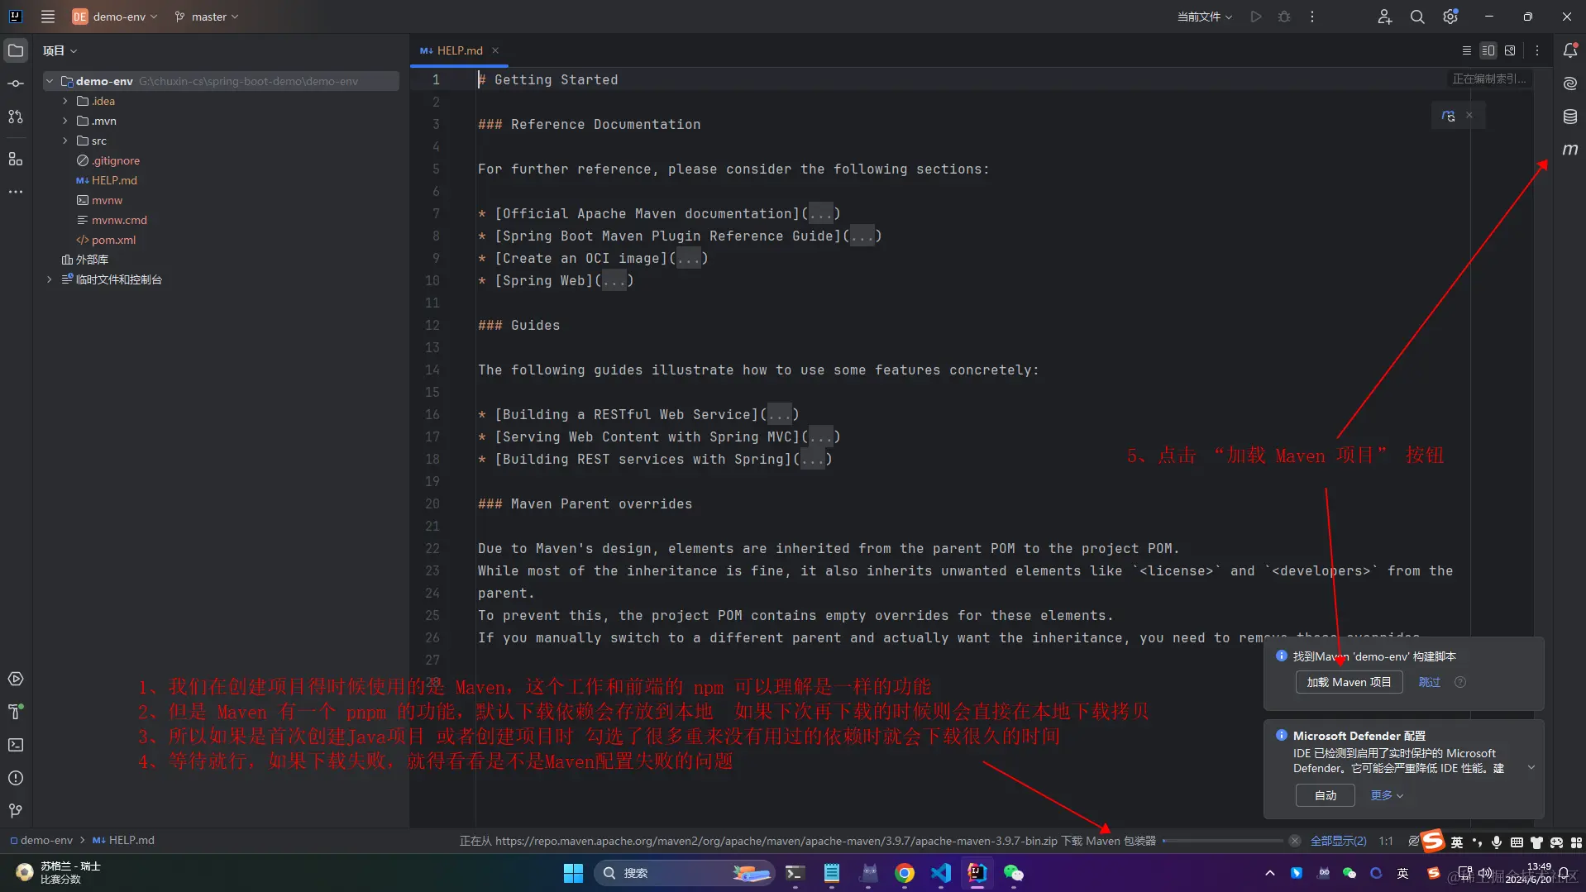The height and width of the screenshot is (892, 1586).
Task: Close the HELP.md editor tab
Action: [495, 50]
